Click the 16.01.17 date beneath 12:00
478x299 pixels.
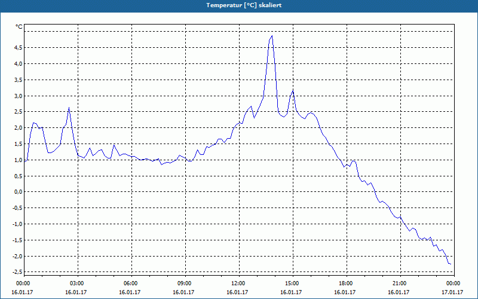point(237,292)
